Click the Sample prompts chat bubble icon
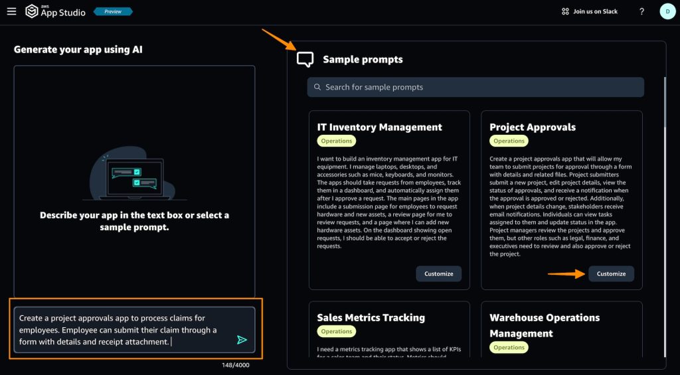The image size is (680, 375). [x=305, y=59]
